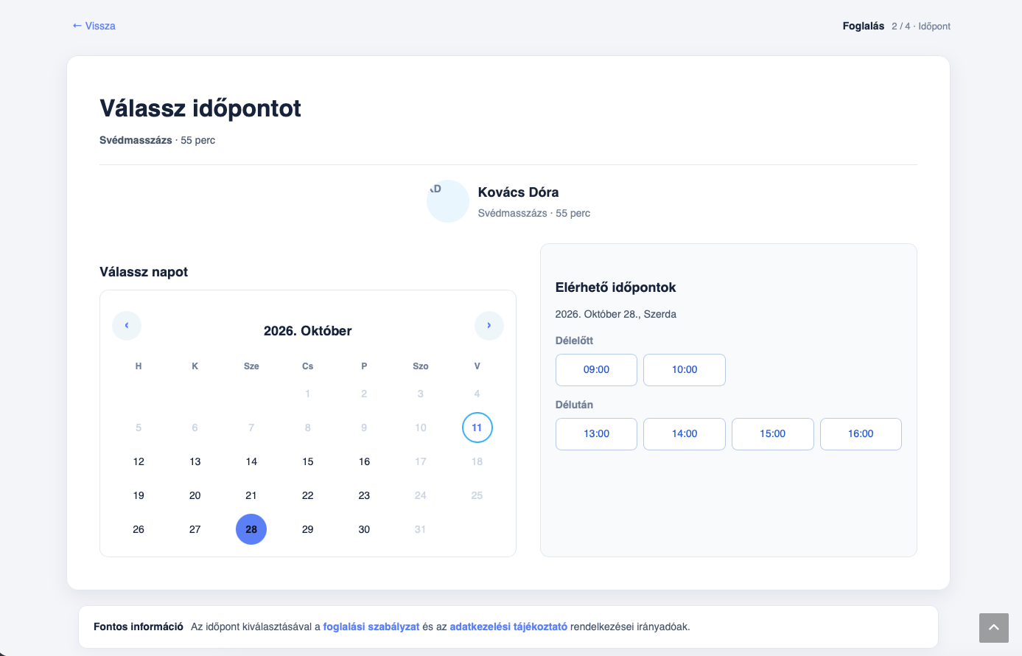Choose October 29 in the calendar
Screen dimensions: 1022x656
[308, 529]
